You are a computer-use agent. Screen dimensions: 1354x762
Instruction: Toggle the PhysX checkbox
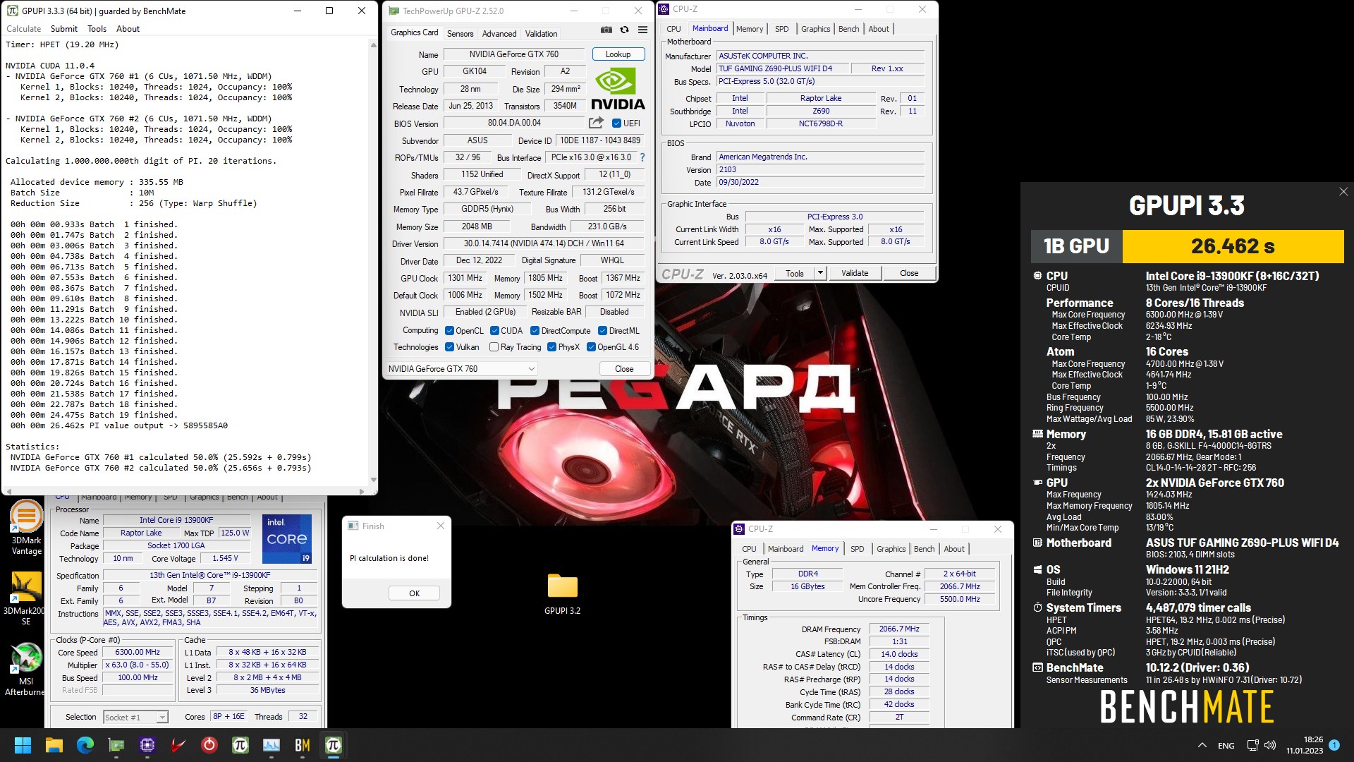coord(551,346)
